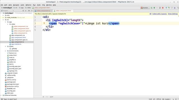
Task: Collapse the video folder in tree
Action: (x=8, y=24)
